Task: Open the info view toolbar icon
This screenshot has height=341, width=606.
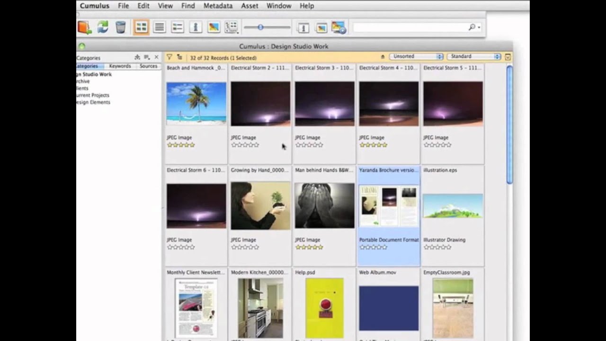Action: pyautogui.click(x=196, y=27)
